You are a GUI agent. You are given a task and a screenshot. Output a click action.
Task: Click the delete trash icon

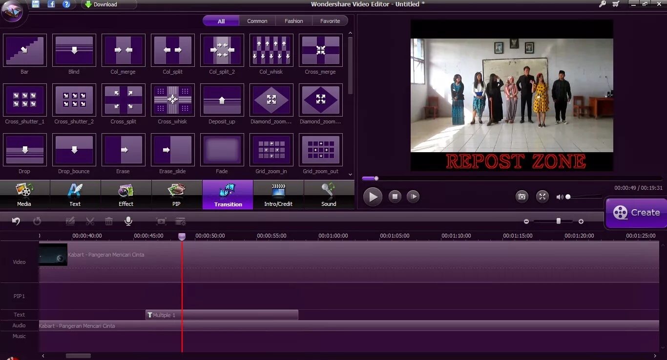coord(108,221)
